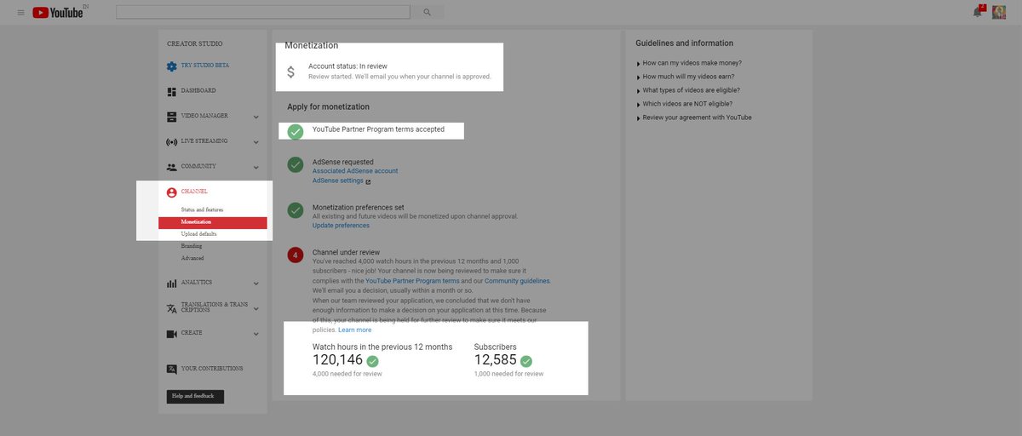Click the Video Manager icon
The width and height of the screenshot is (1022, 436).
coord(172,116)
